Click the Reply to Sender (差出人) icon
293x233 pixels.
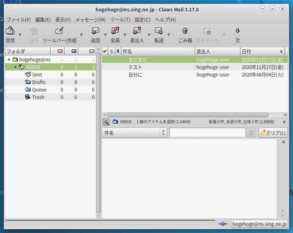click(137, 31)
